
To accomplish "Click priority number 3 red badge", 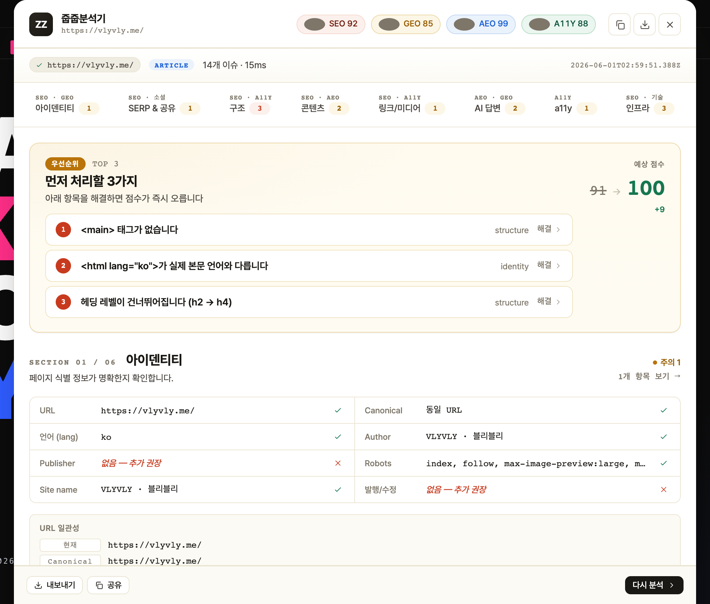I will 63,302.
